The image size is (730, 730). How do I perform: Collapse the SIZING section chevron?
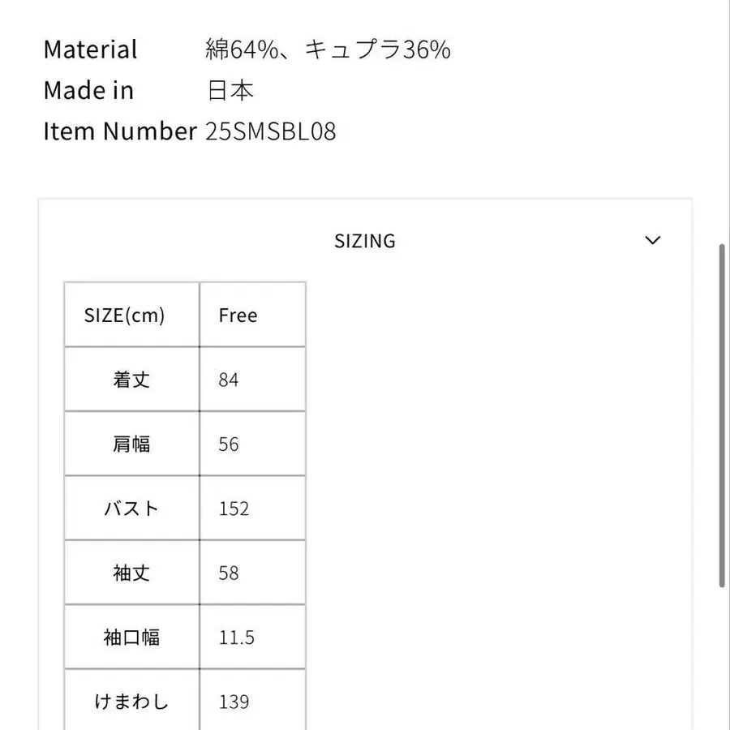652,240
